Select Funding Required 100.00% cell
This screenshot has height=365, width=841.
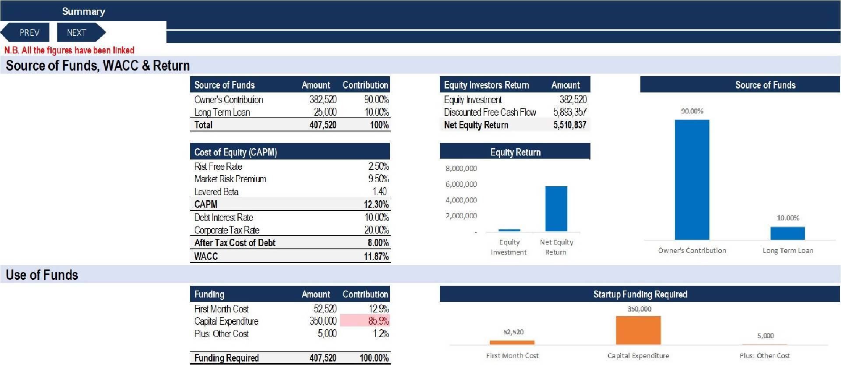pos(374,358)
